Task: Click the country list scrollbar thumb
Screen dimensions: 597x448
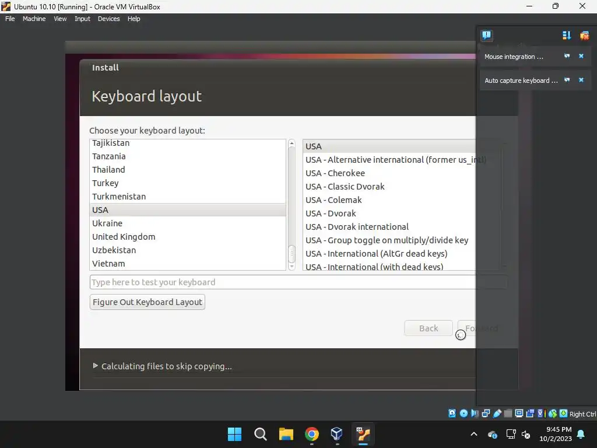Action: 292,254
